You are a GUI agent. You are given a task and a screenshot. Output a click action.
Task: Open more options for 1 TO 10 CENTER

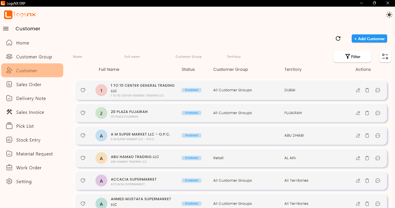click(x=378, y=90)
